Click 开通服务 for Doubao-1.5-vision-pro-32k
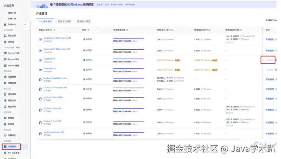The image size is (281, 159). 270,89
